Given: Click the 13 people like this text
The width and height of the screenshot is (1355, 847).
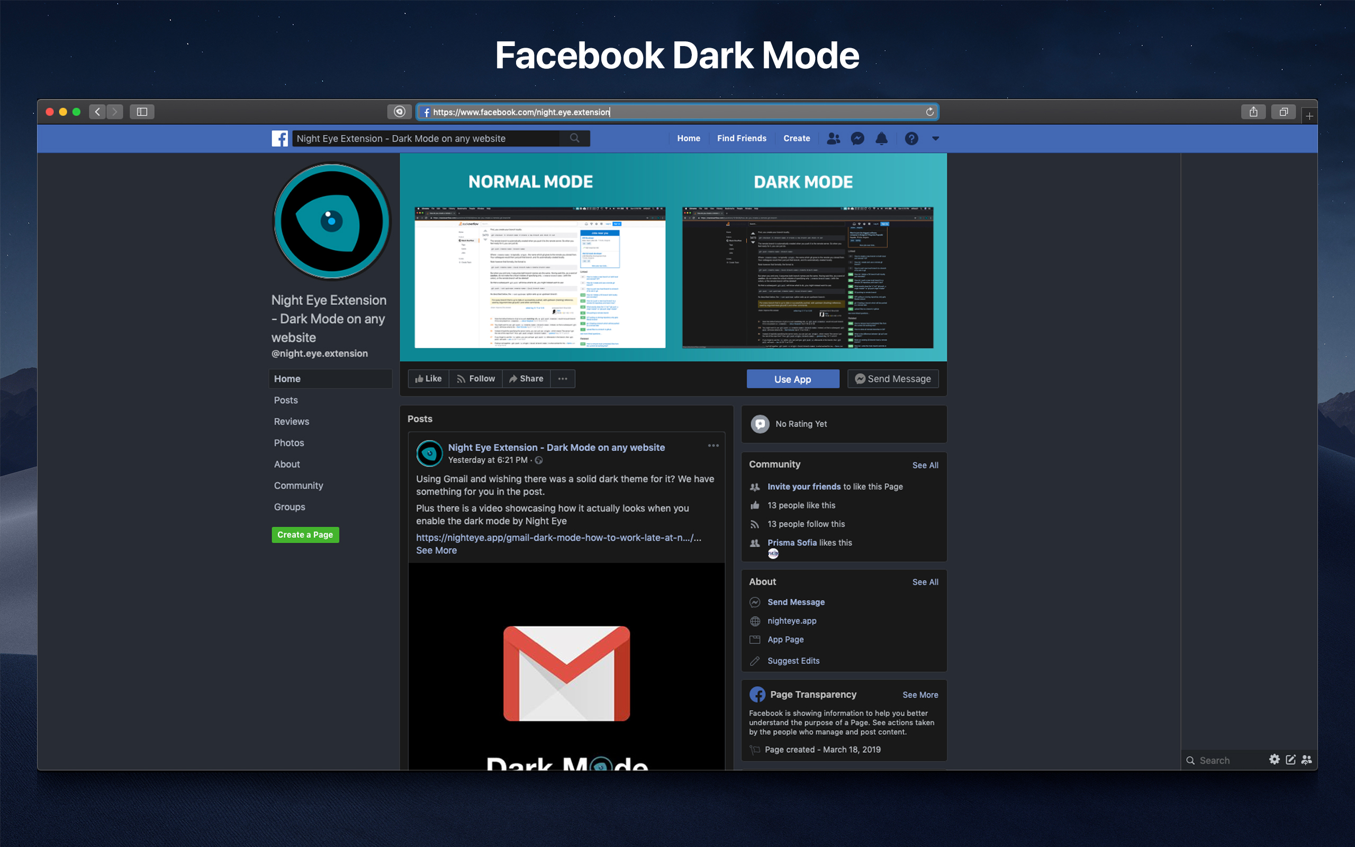Looking at the screenshot, I should [801, 505].
